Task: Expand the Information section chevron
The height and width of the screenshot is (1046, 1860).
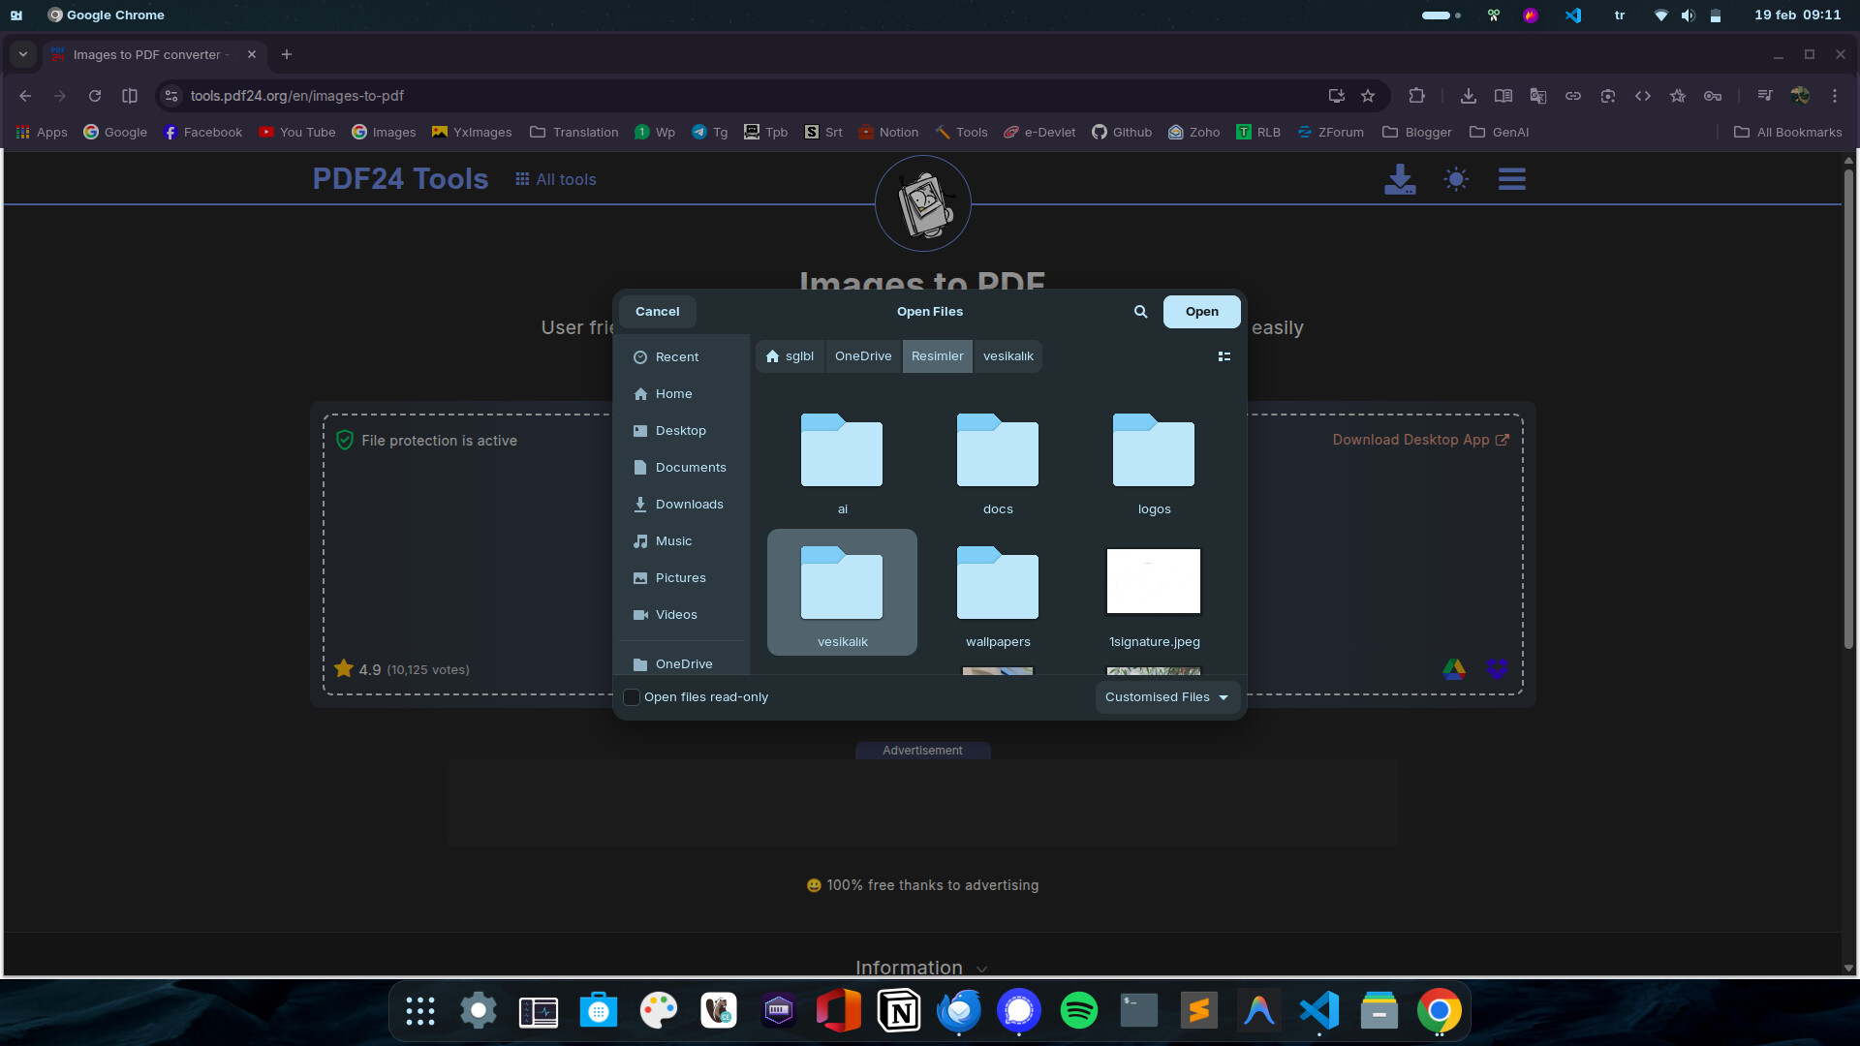Action: (x=981, y=969)
